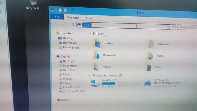Screen dimensions: 197x111
Task: Select Documents in navigation tree
Action: (x=70, y=66)
